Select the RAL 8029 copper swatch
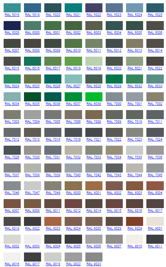 point(135,221)
